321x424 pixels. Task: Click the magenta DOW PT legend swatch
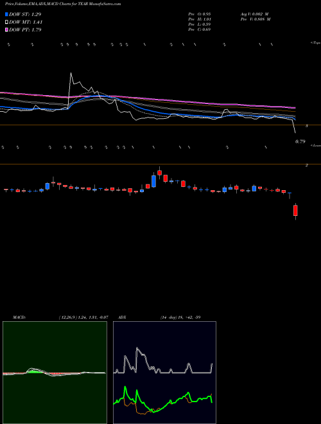click(x=7, y=30)
